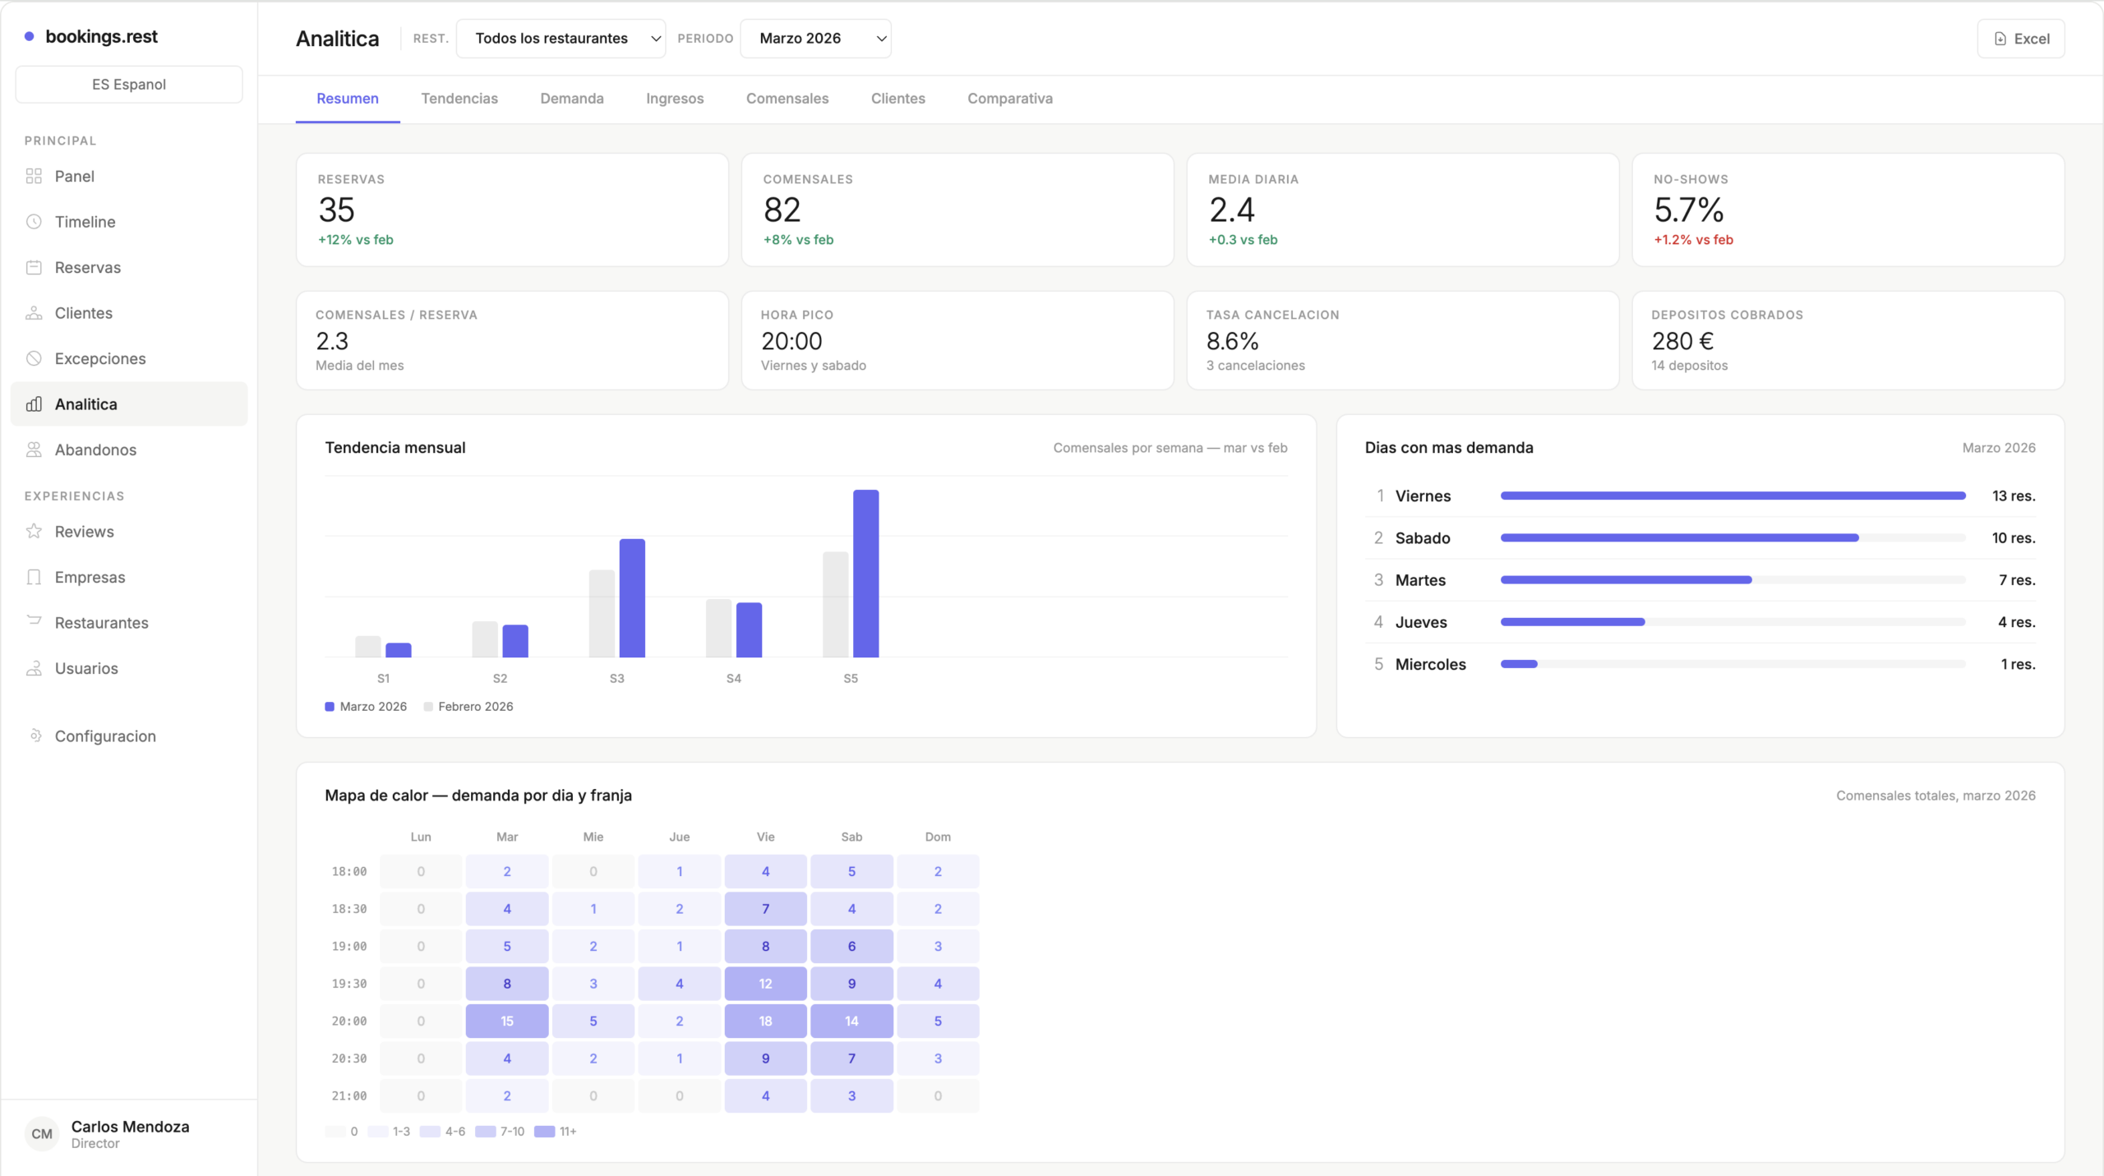Image resolution: width=2104 pixels, height=1176 pixels.
Task: Click the bookings.rest logo dot
Action: (30, 36)
